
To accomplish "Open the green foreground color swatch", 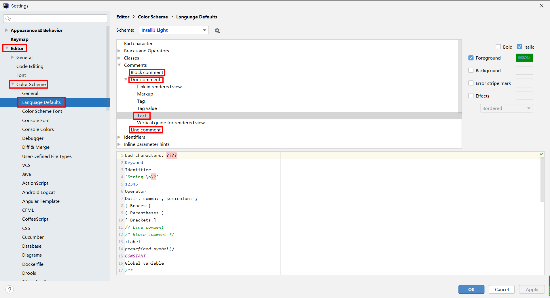I will pos(524,58).
